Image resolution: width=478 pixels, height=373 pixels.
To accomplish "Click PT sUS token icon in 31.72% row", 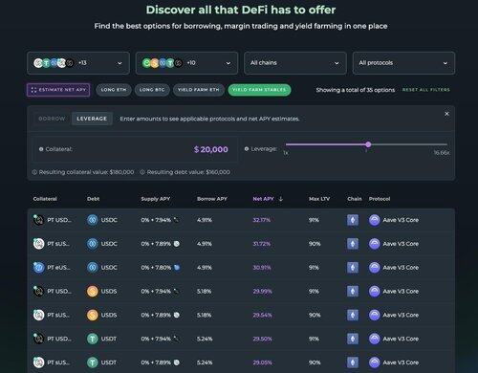I will point(38,244).
